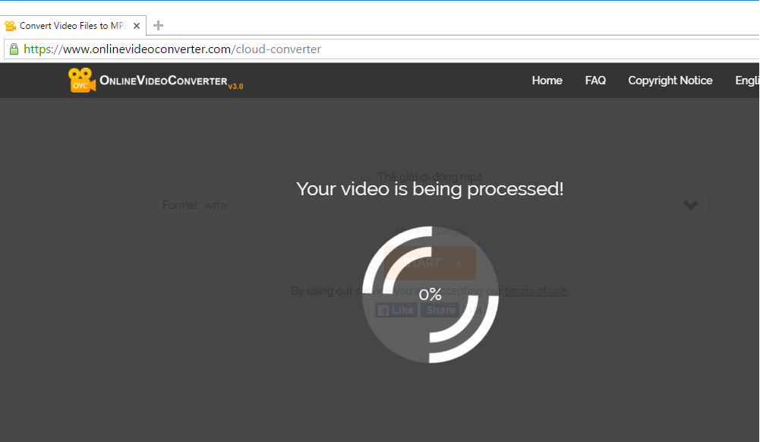Select the Convert Video Files to MP3 tab
The image size is (760, 442).
pos(73,26)
